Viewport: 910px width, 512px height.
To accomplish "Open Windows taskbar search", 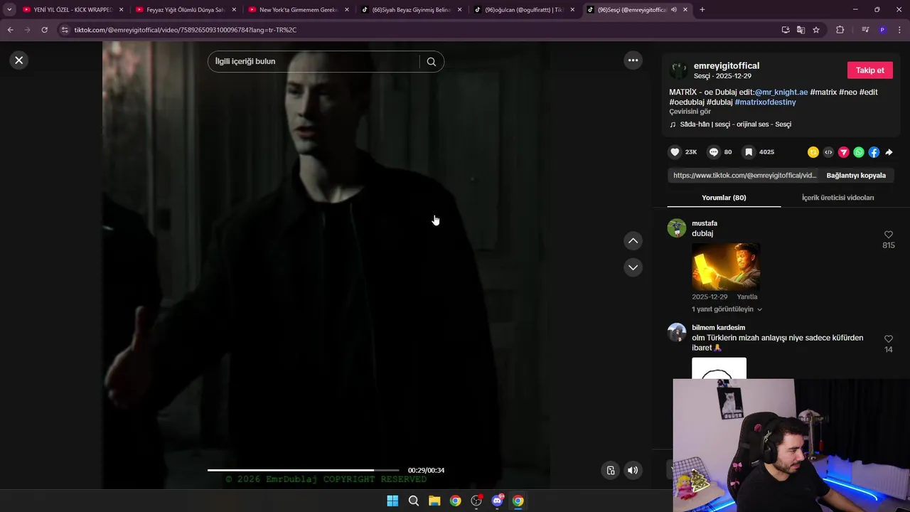I will pyautogui.click(x=413, y=501).
